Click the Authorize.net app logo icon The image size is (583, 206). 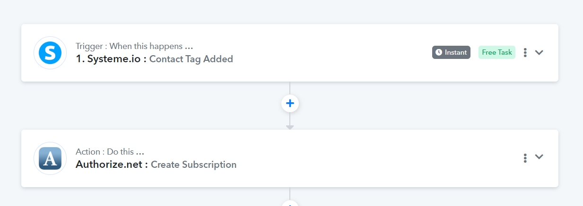(x=50, y=158)
